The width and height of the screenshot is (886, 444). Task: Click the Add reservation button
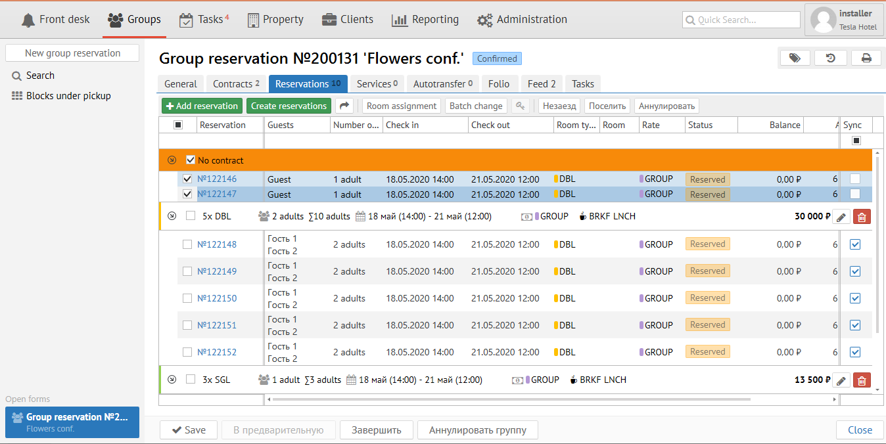point(202,106)
